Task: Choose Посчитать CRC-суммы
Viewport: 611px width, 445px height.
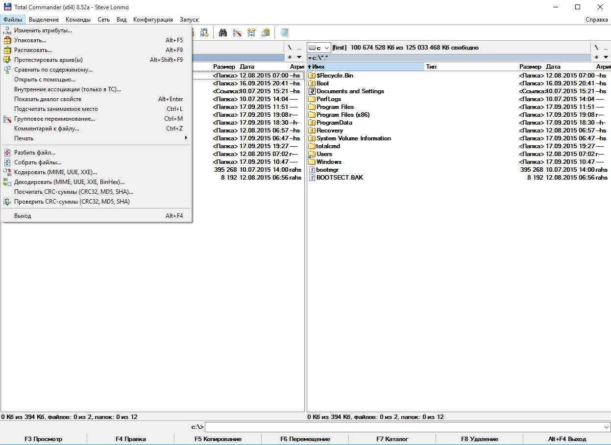Action: (x=96, y=192)
